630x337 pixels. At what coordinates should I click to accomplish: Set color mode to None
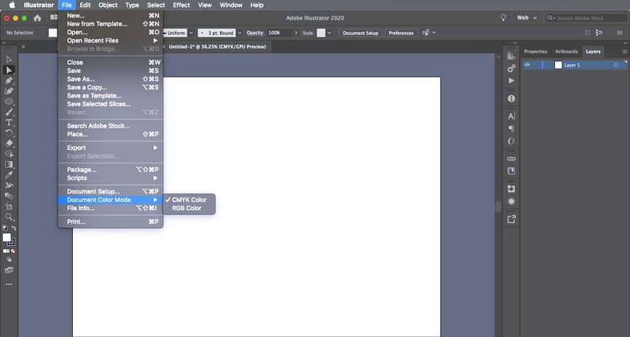[x=13, y=251]
